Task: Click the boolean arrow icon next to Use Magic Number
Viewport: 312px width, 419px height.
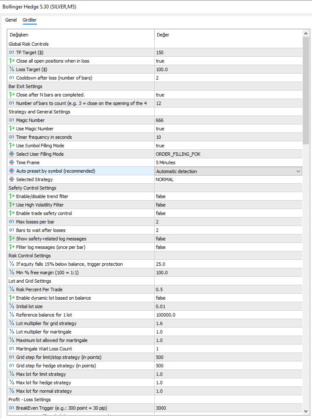Action: tap(11, 129)
